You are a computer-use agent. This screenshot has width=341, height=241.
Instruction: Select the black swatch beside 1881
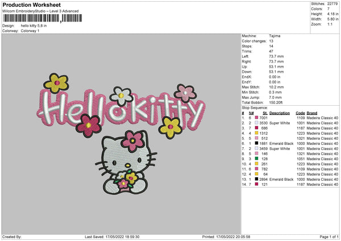tap(256, 143)
